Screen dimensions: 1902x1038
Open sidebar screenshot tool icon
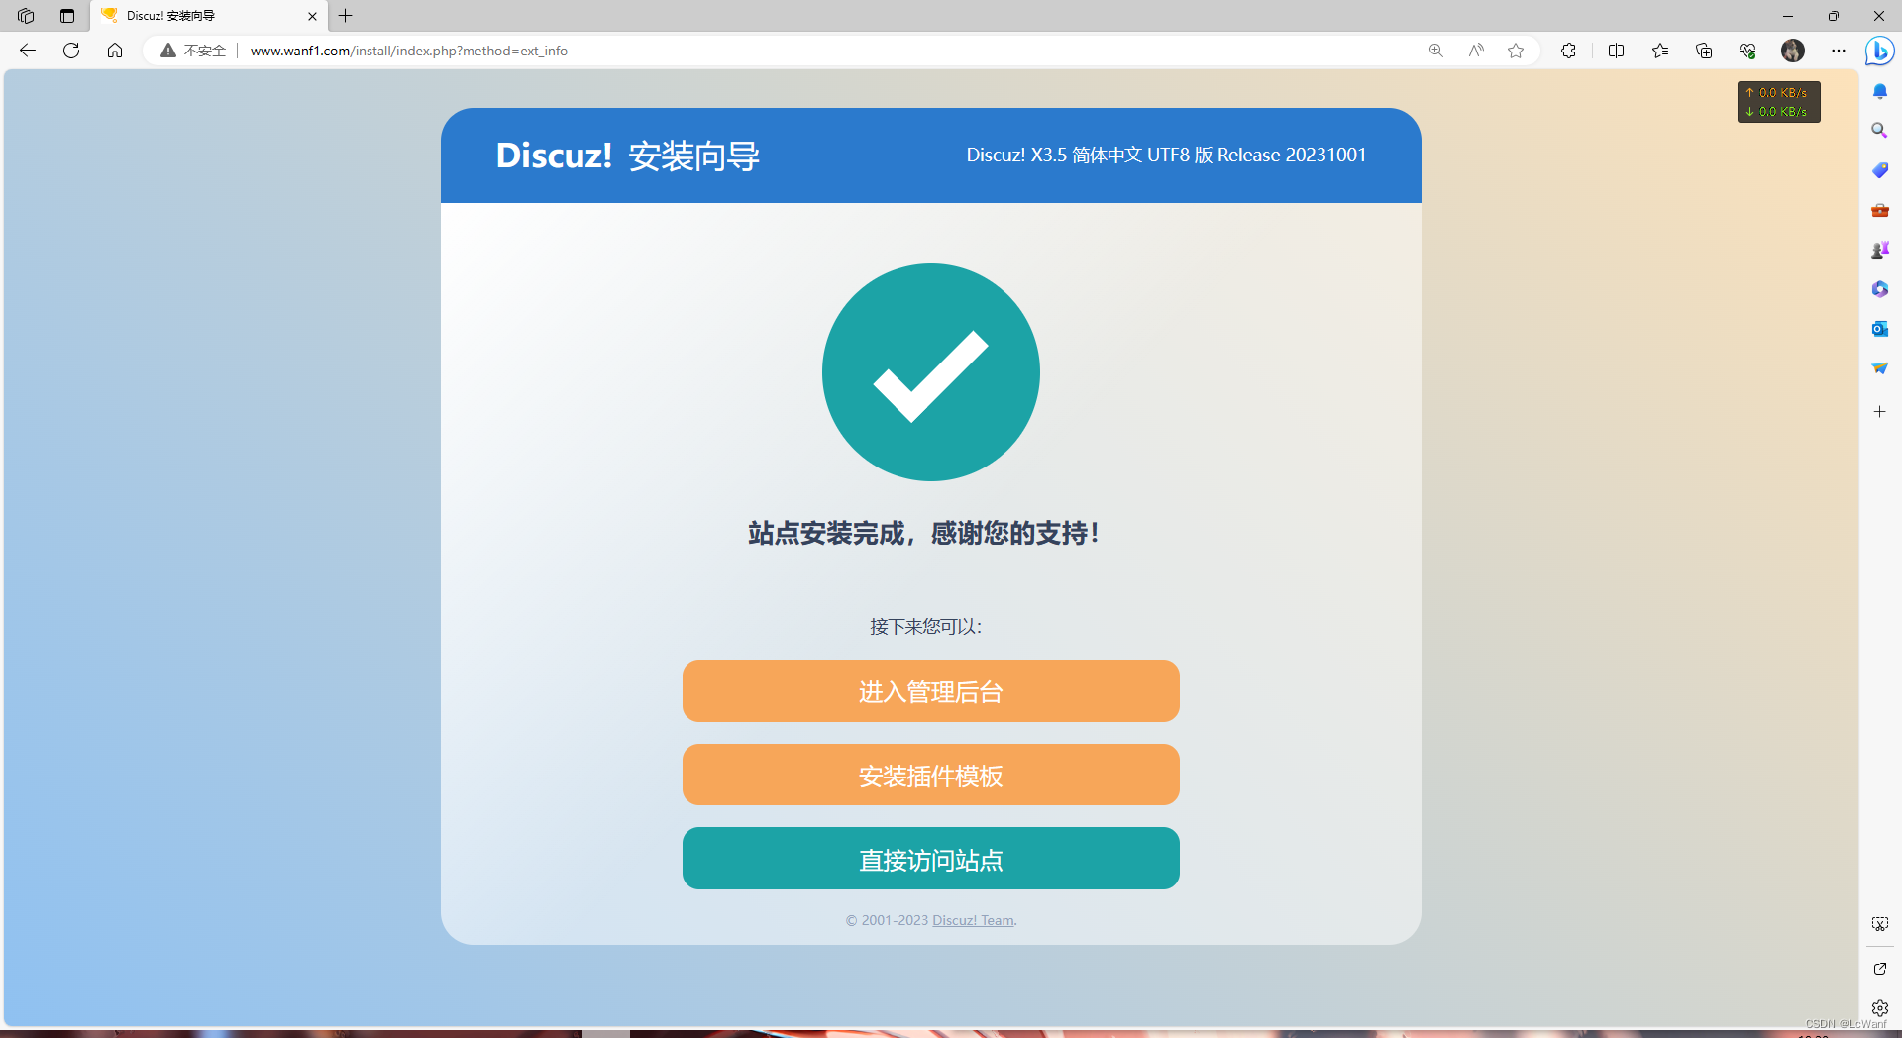[1880, 924]
